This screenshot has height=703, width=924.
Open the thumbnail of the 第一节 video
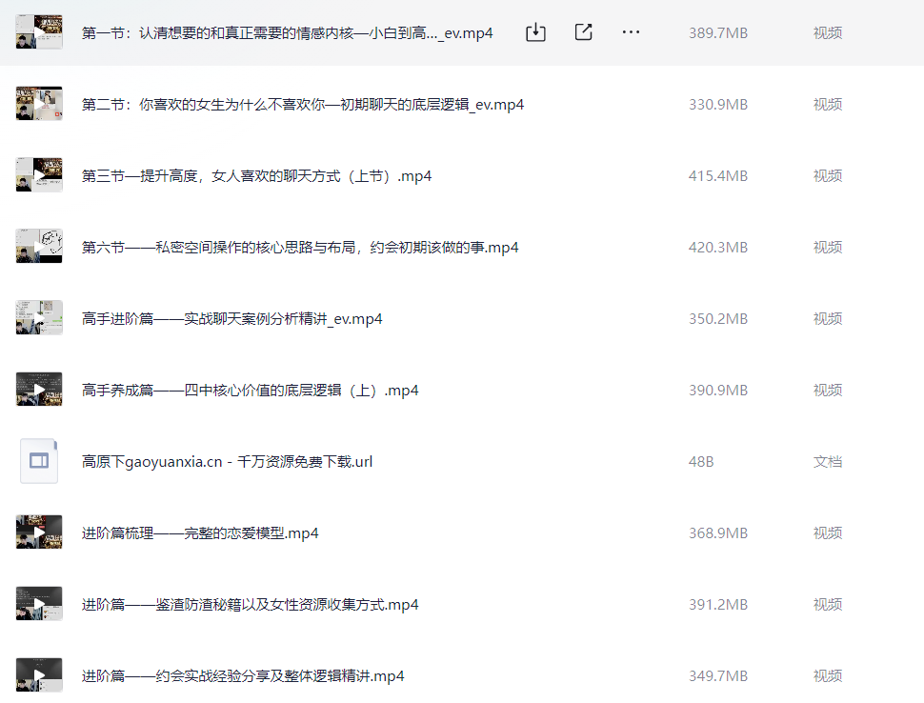coord(39,32)
